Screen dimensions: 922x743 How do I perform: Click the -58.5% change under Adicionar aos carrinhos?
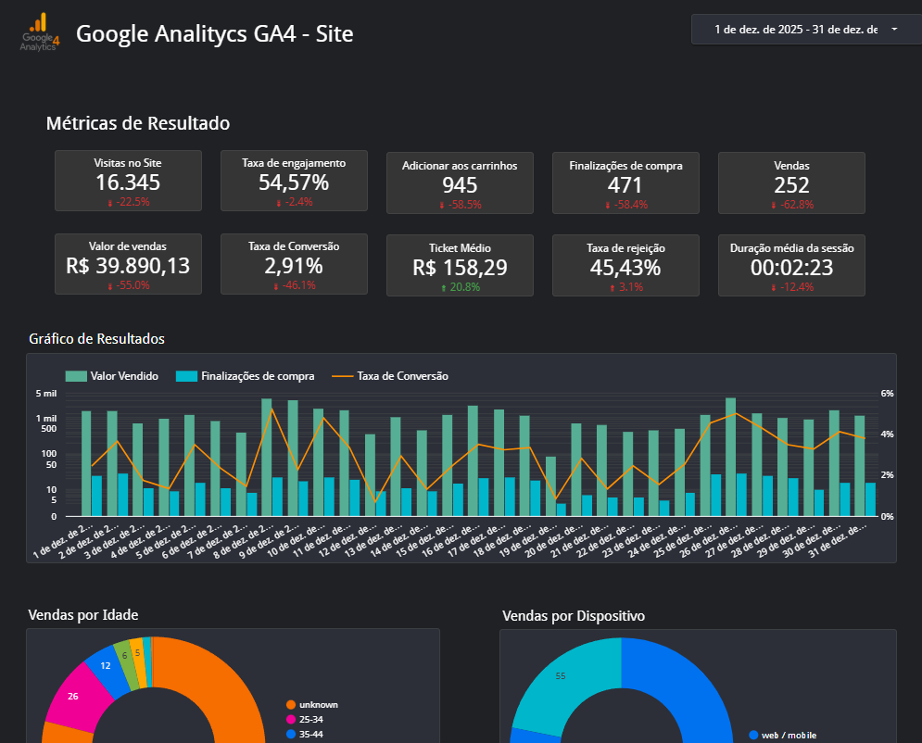461,205
